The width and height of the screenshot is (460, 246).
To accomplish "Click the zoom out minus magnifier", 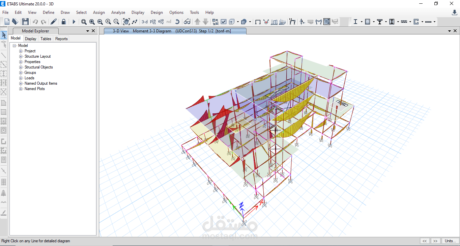I will (116, 22).
